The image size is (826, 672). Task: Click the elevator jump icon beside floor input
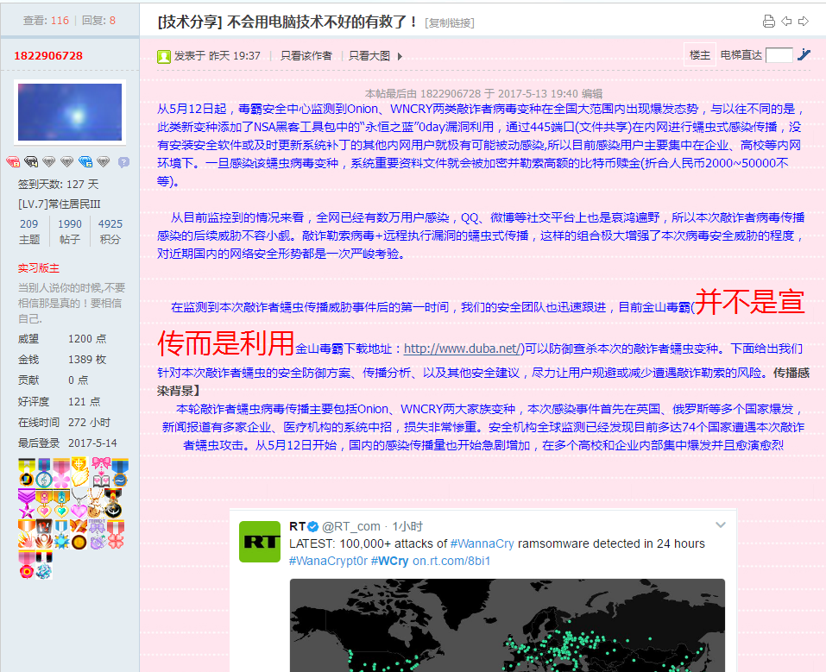[x=804, y=55]
